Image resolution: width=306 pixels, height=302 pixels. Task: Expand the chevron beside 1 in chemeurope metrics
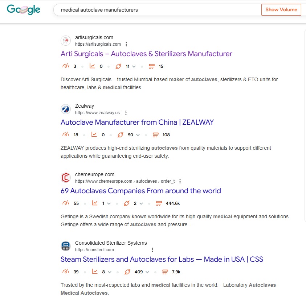pos(109,203)
